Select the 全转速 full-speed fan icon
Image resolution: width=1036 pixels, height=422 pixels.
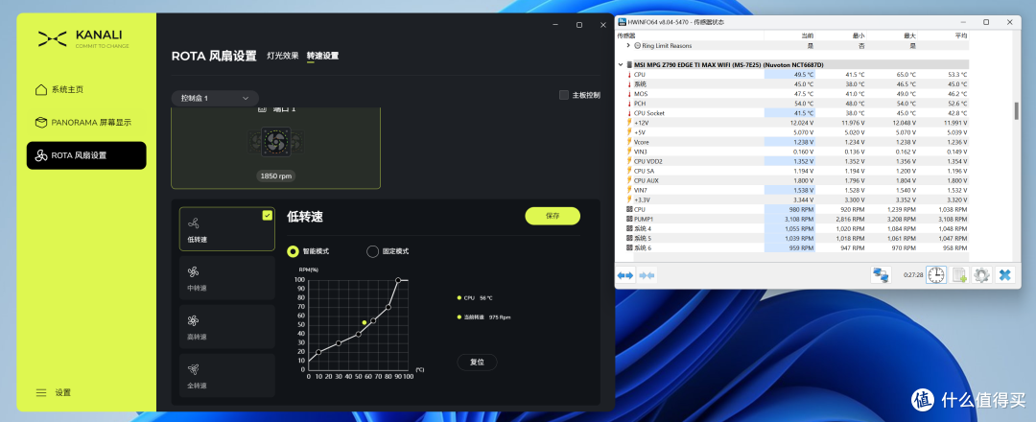click(193, 369)
